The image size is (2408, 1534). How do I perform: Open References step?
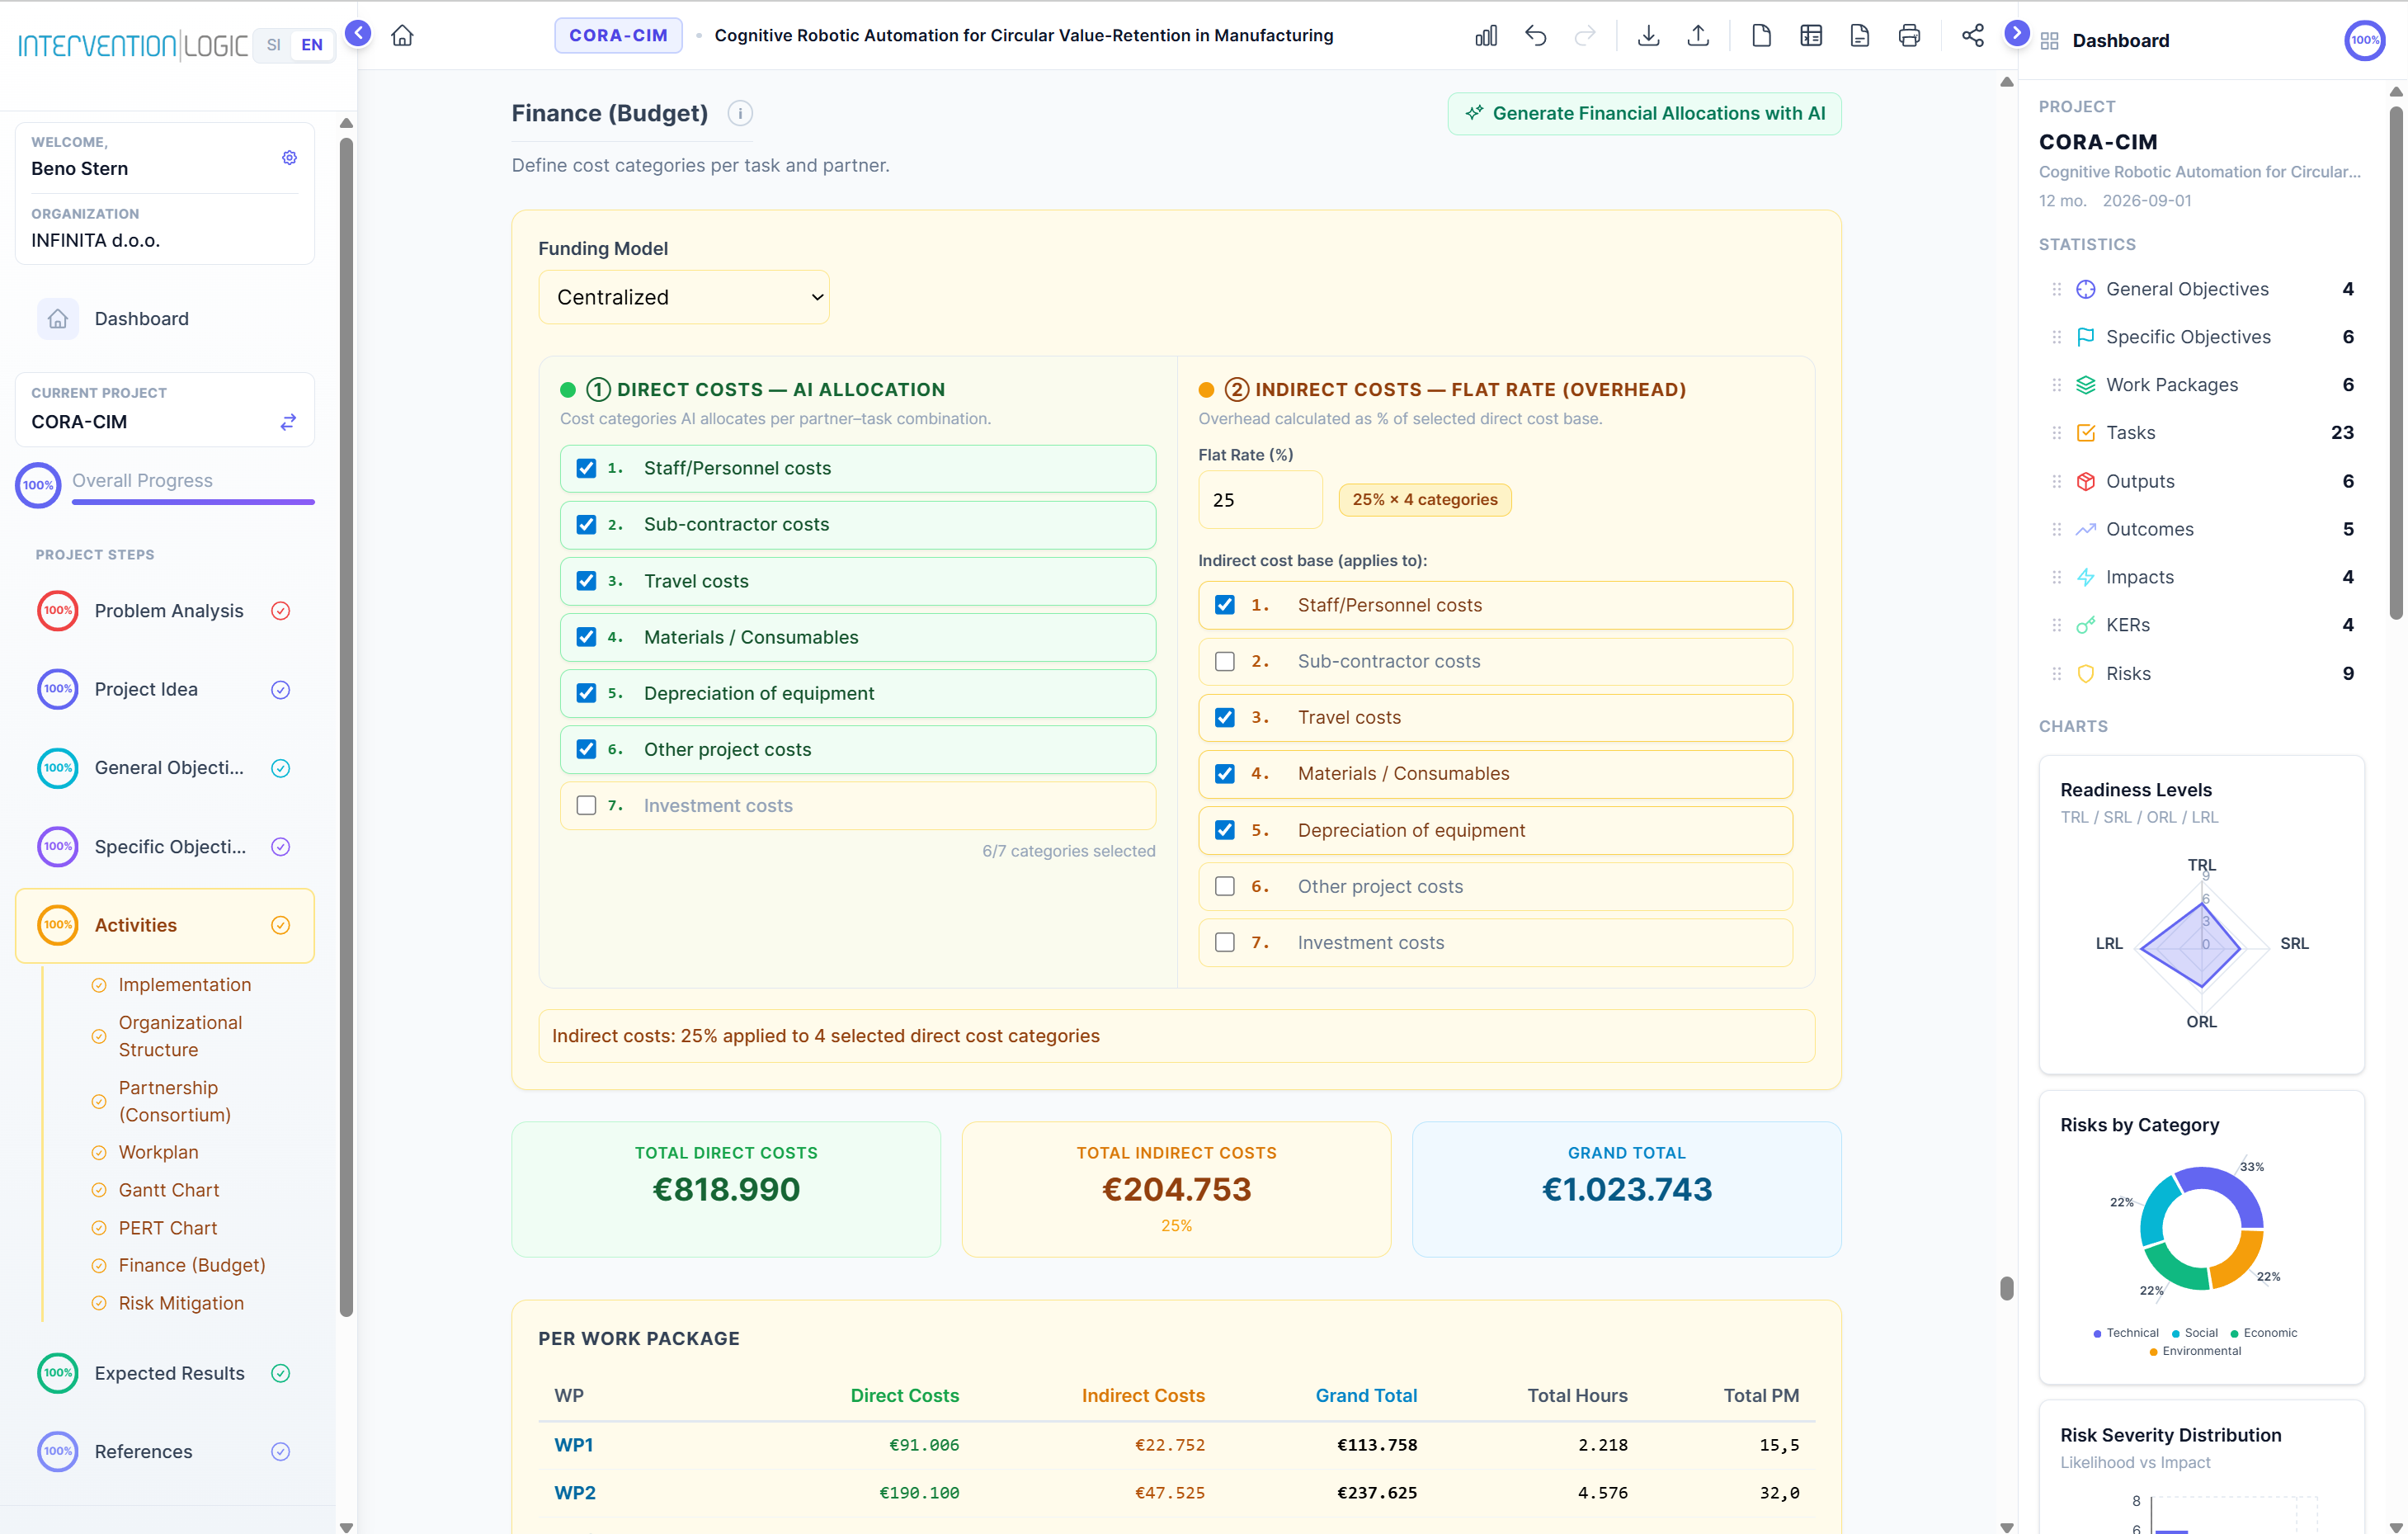point(165,1451)
